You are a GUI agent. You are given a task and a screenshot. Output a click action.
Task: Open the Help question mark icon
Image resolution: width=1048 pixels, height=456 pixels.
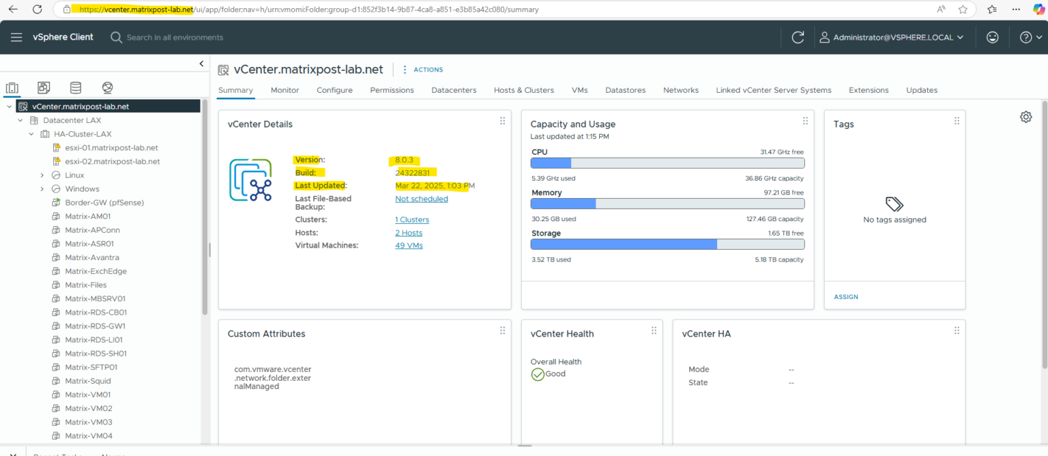point(1026,37)
